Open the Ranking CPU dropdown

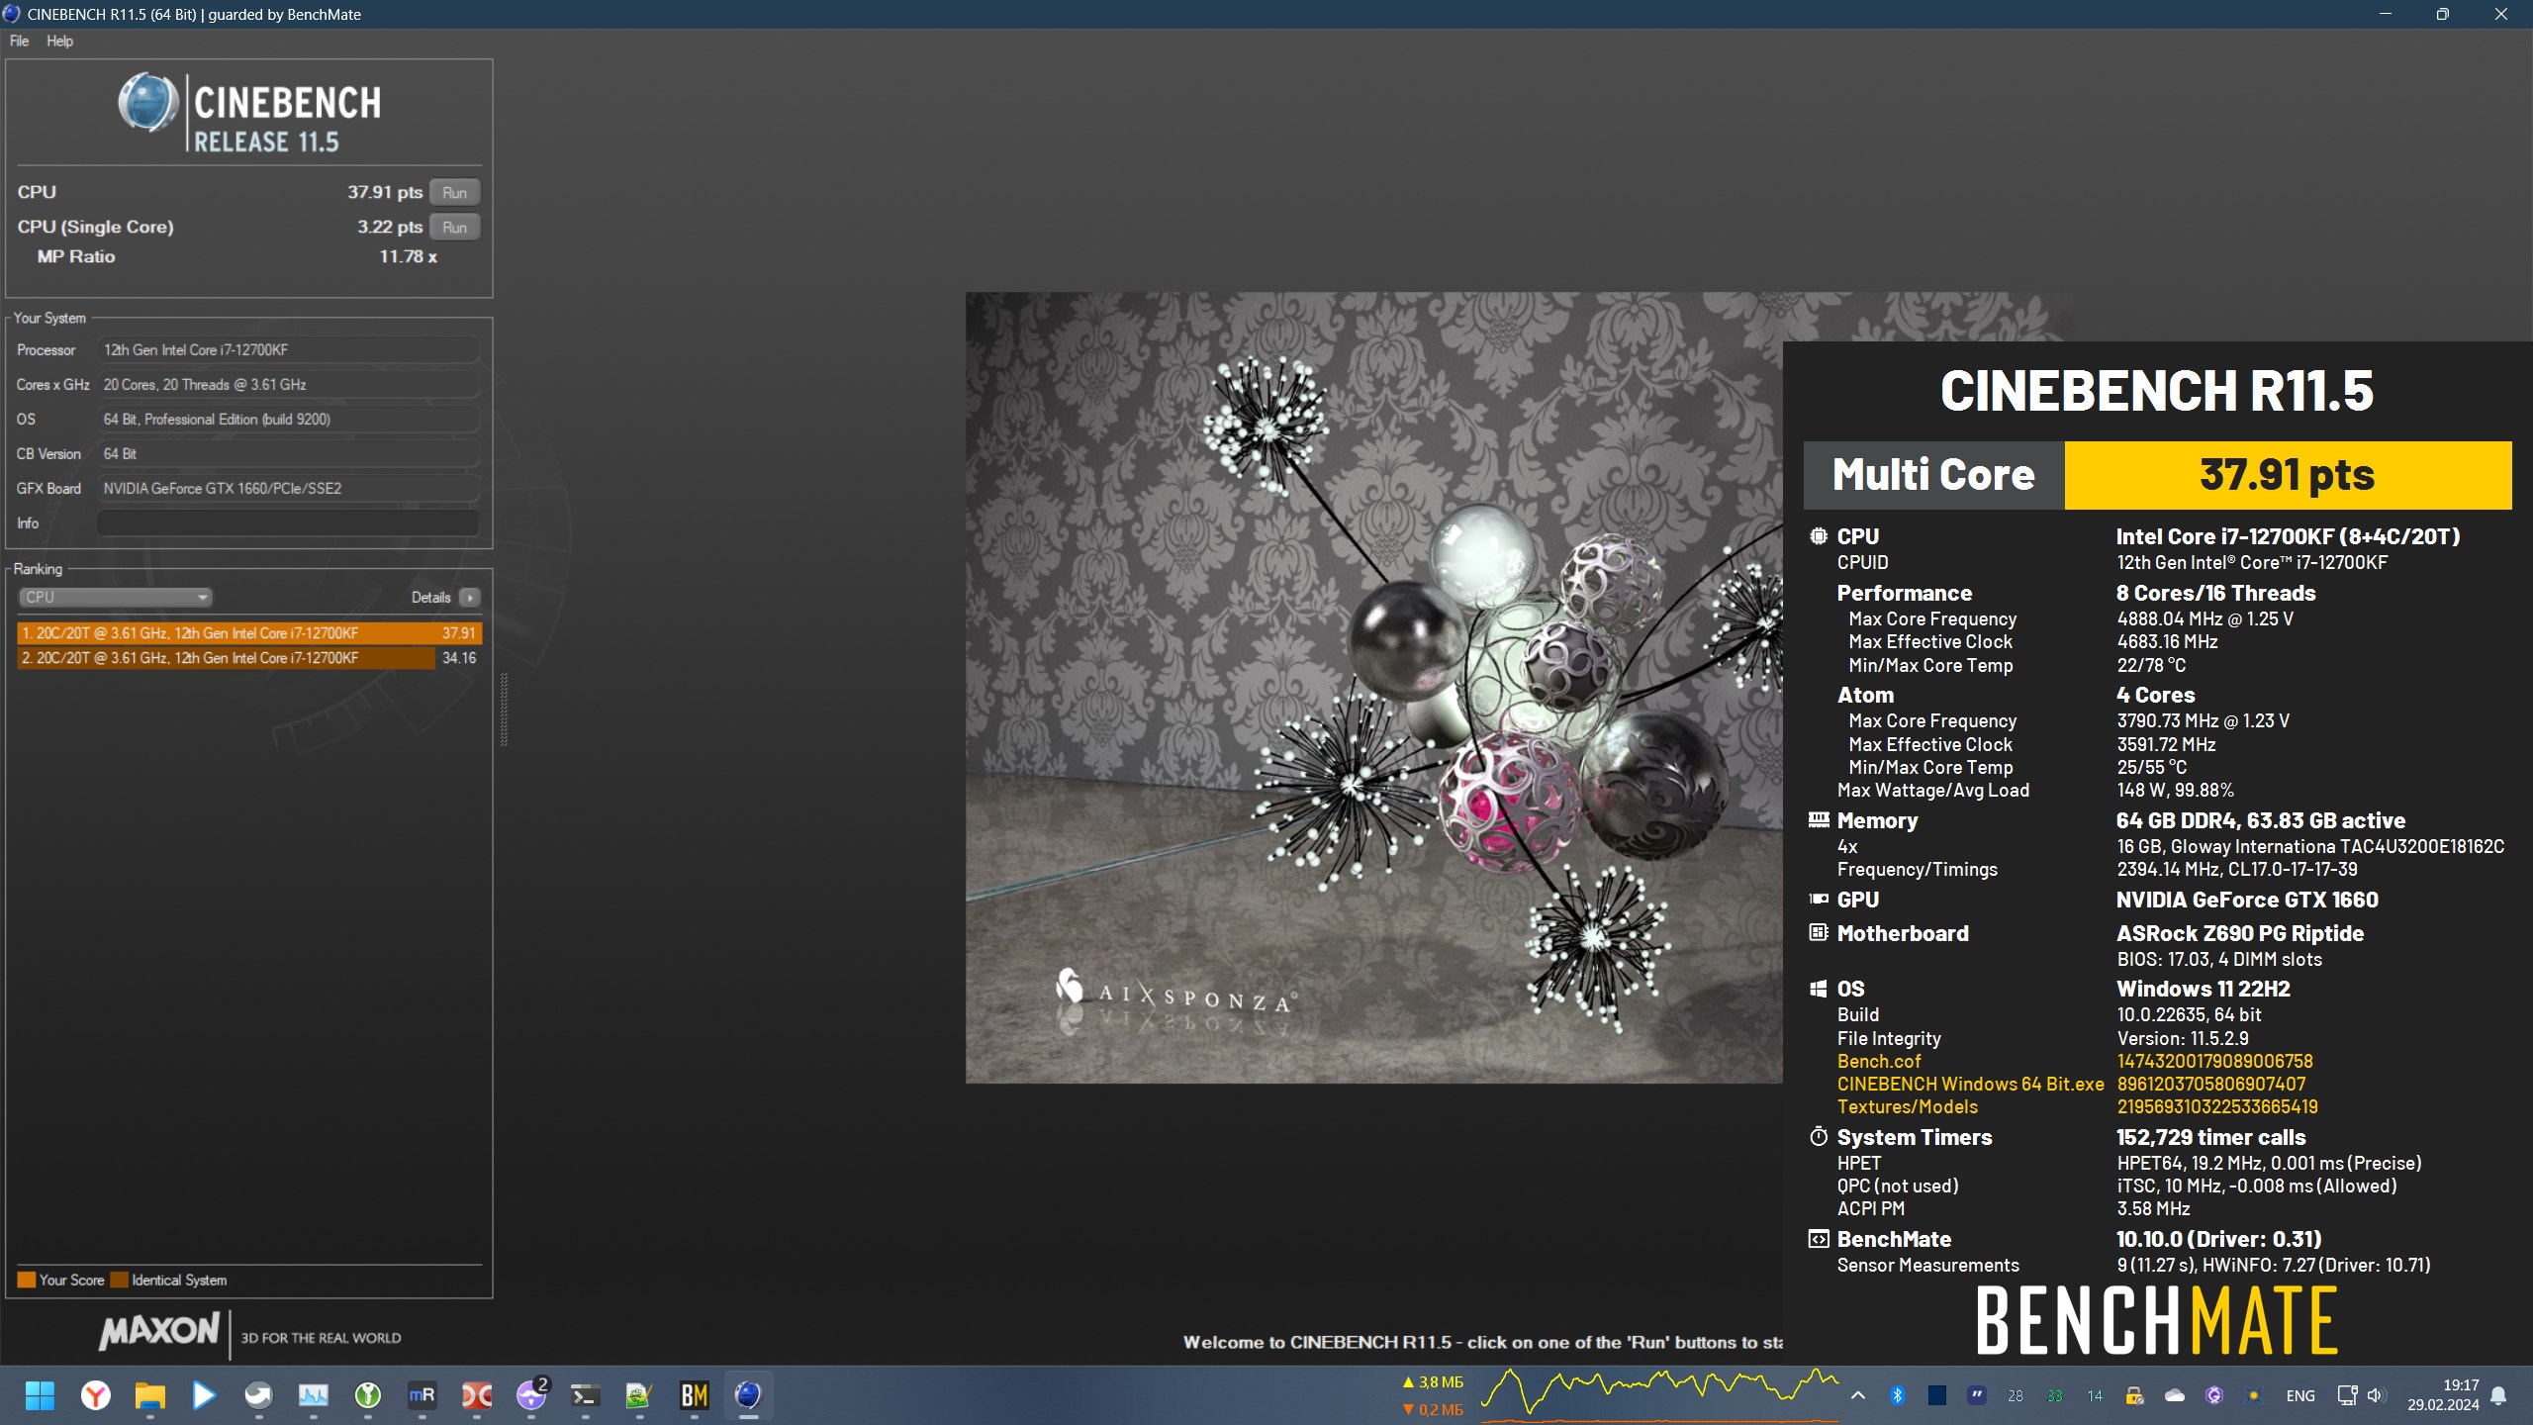pos(115,597)
